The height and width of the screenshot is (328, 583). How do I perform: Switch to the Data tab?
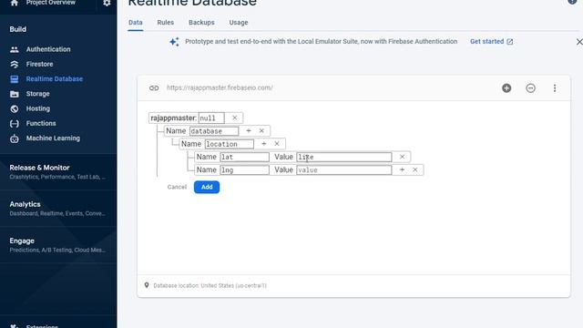point(136,22)
